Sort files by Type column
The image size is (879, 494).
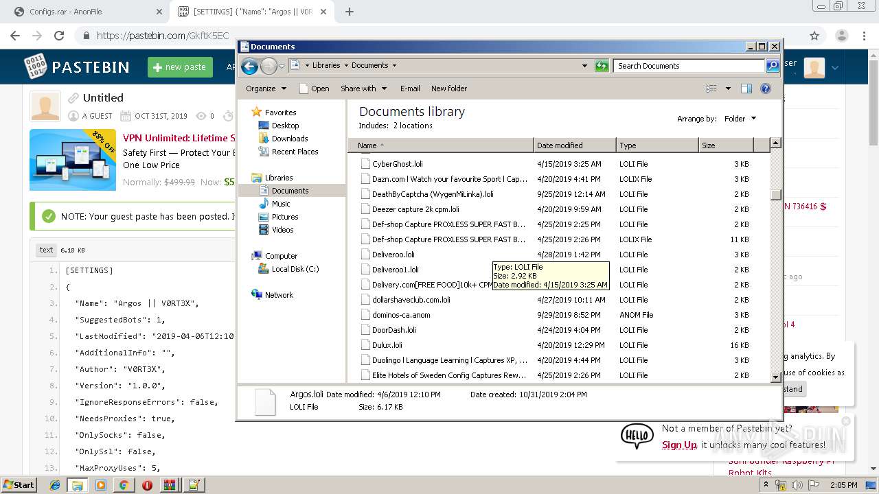pyautogui.click(x=657, y=145)
